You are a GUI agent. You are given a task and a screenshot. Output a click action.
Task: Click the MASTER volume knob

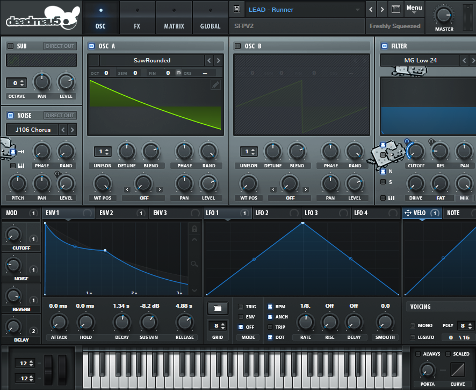(444, 15)
